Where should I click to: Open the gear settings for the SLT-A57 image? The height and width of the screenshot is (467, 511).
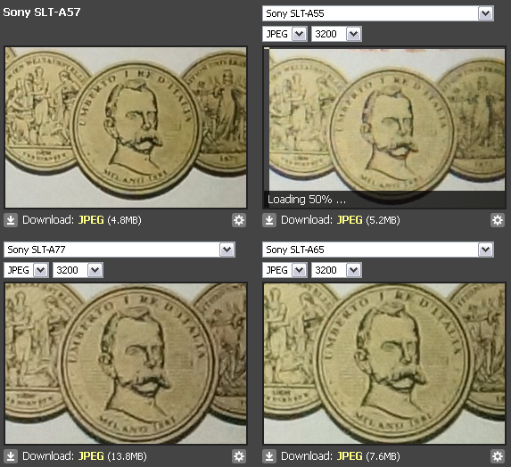click(239, 220)
